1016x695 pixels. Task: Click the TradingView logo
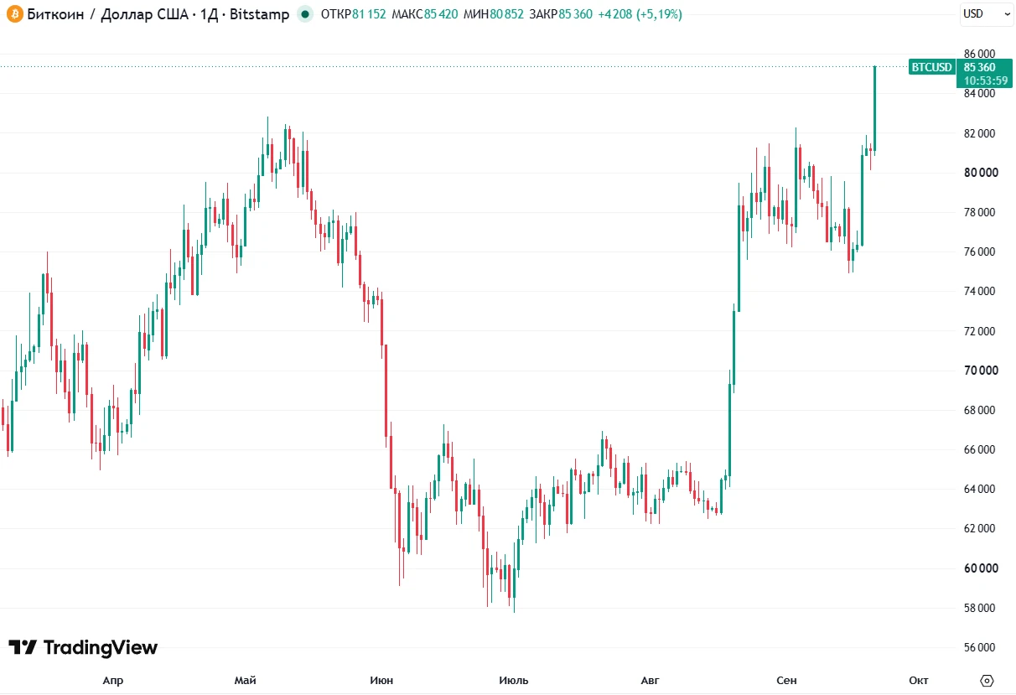point(83,647)
